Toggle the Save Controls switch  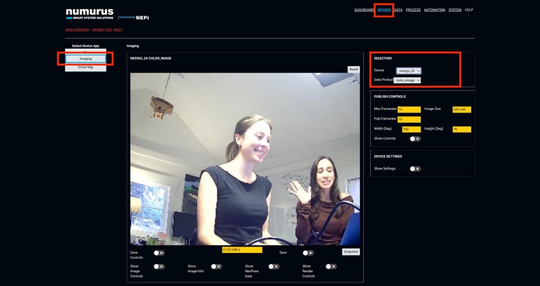click(159, 253)
